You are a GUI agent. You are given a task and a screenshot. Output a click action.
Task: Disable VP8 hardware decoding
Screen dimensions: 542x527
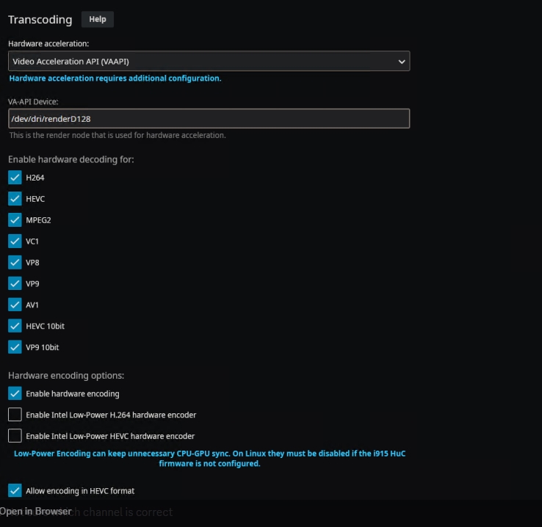(15, 262)
